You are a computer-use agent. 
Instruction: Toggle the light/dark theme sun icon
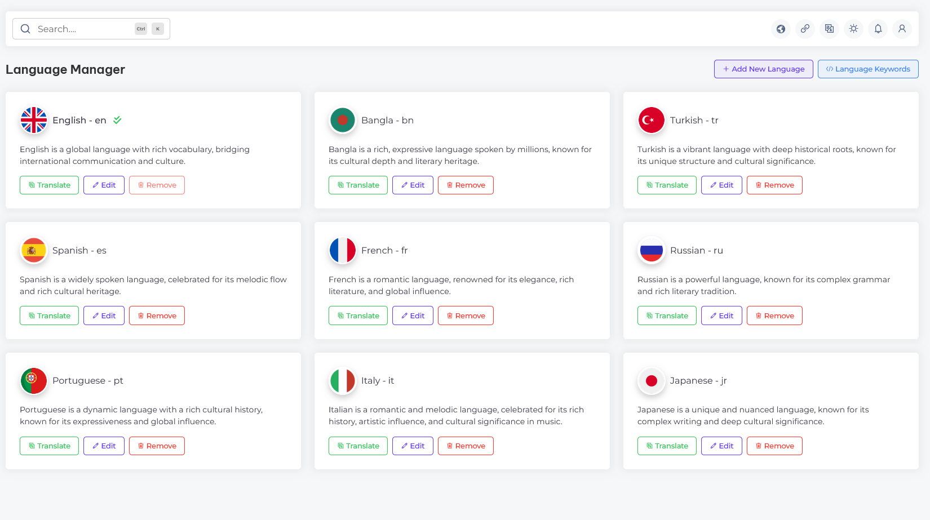coord(853,29)
